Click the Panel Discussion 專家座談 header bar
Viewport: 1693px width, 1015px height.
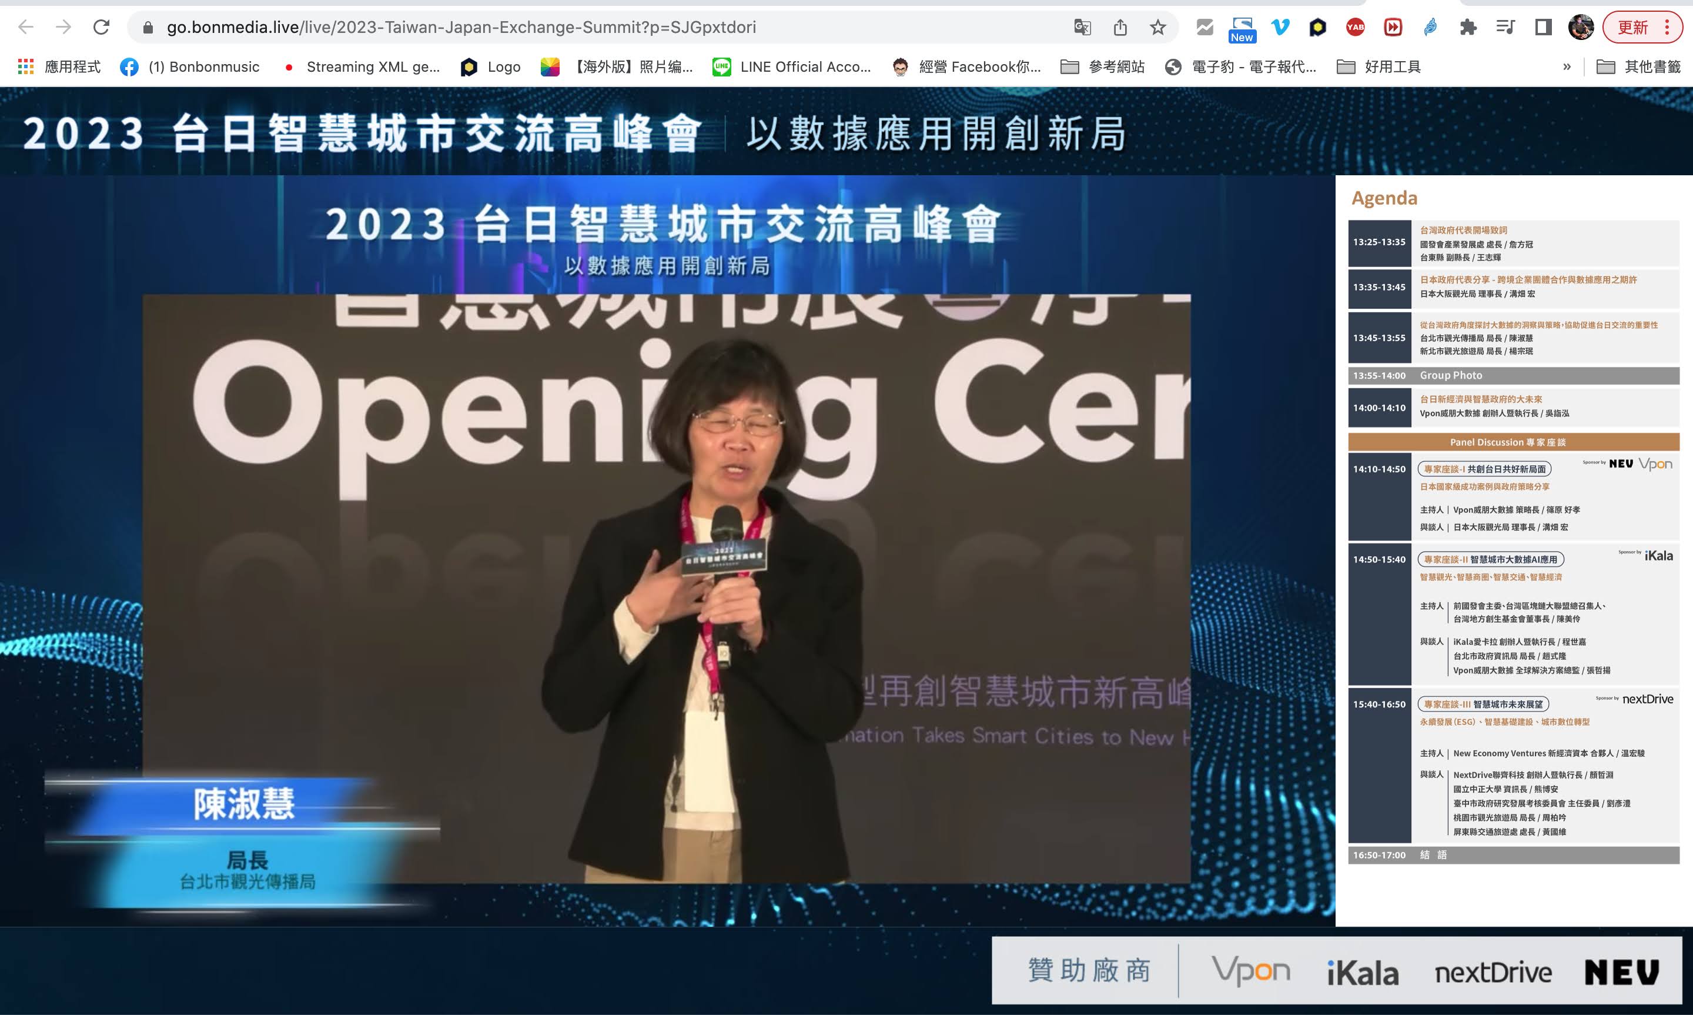pyautogui.click(x=1513, y=443)
